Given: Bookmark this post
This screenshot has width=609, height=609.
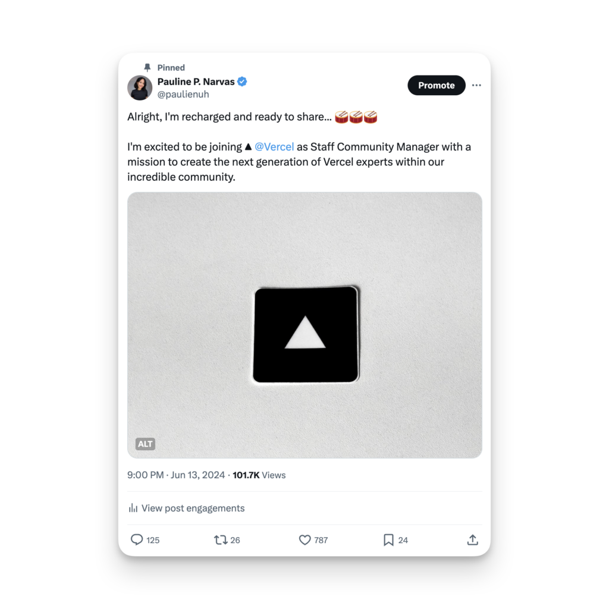Looking at the screenshot, I should (388, 540).
